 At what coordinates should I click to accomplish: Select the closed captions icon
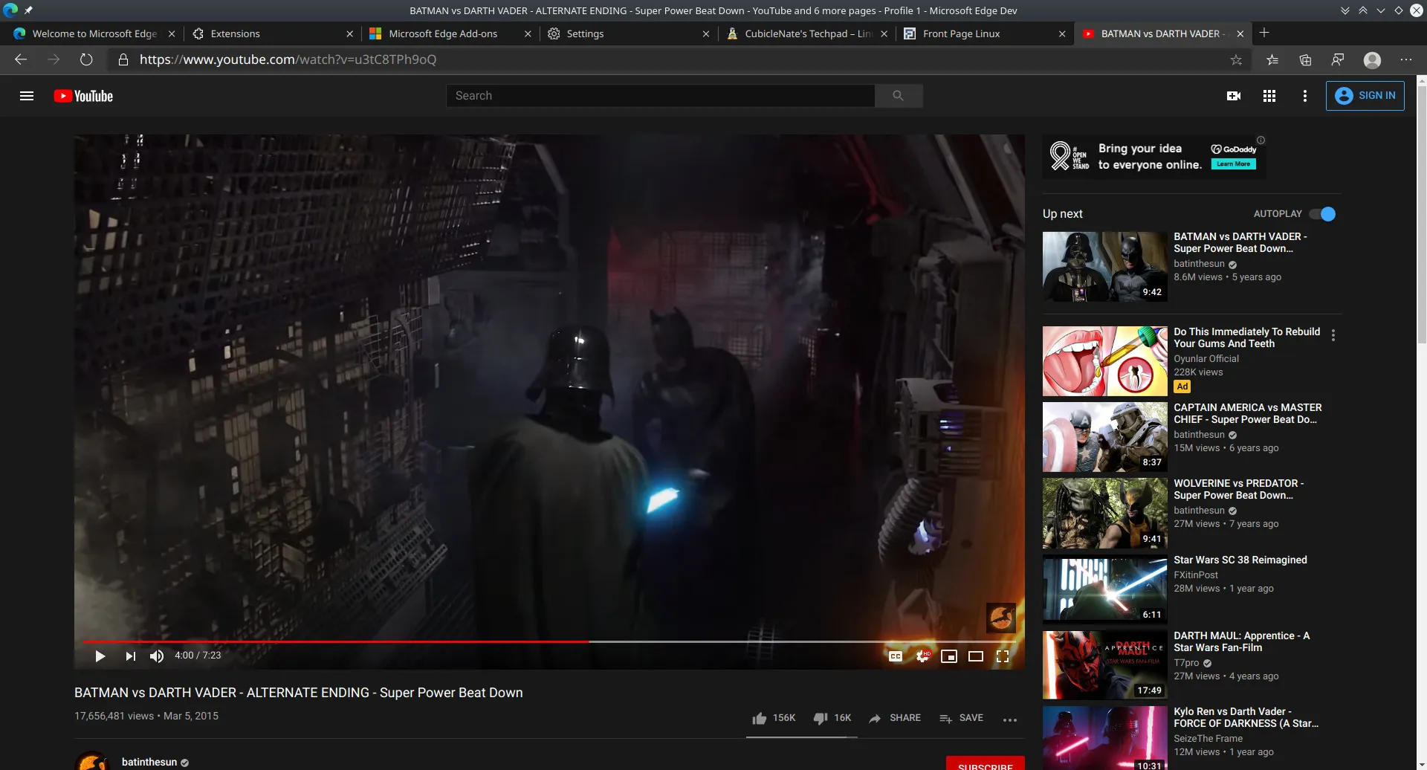pyautogui.click(x=896, y=656)
